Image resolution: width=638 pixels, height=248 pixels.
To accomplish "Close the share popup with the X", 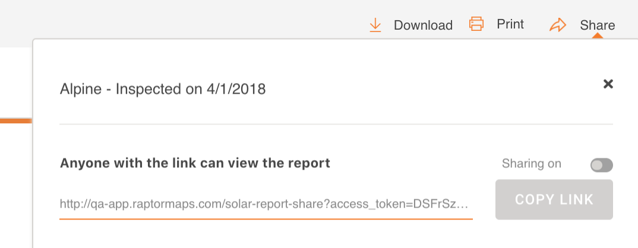I will (x=608, y=84).
